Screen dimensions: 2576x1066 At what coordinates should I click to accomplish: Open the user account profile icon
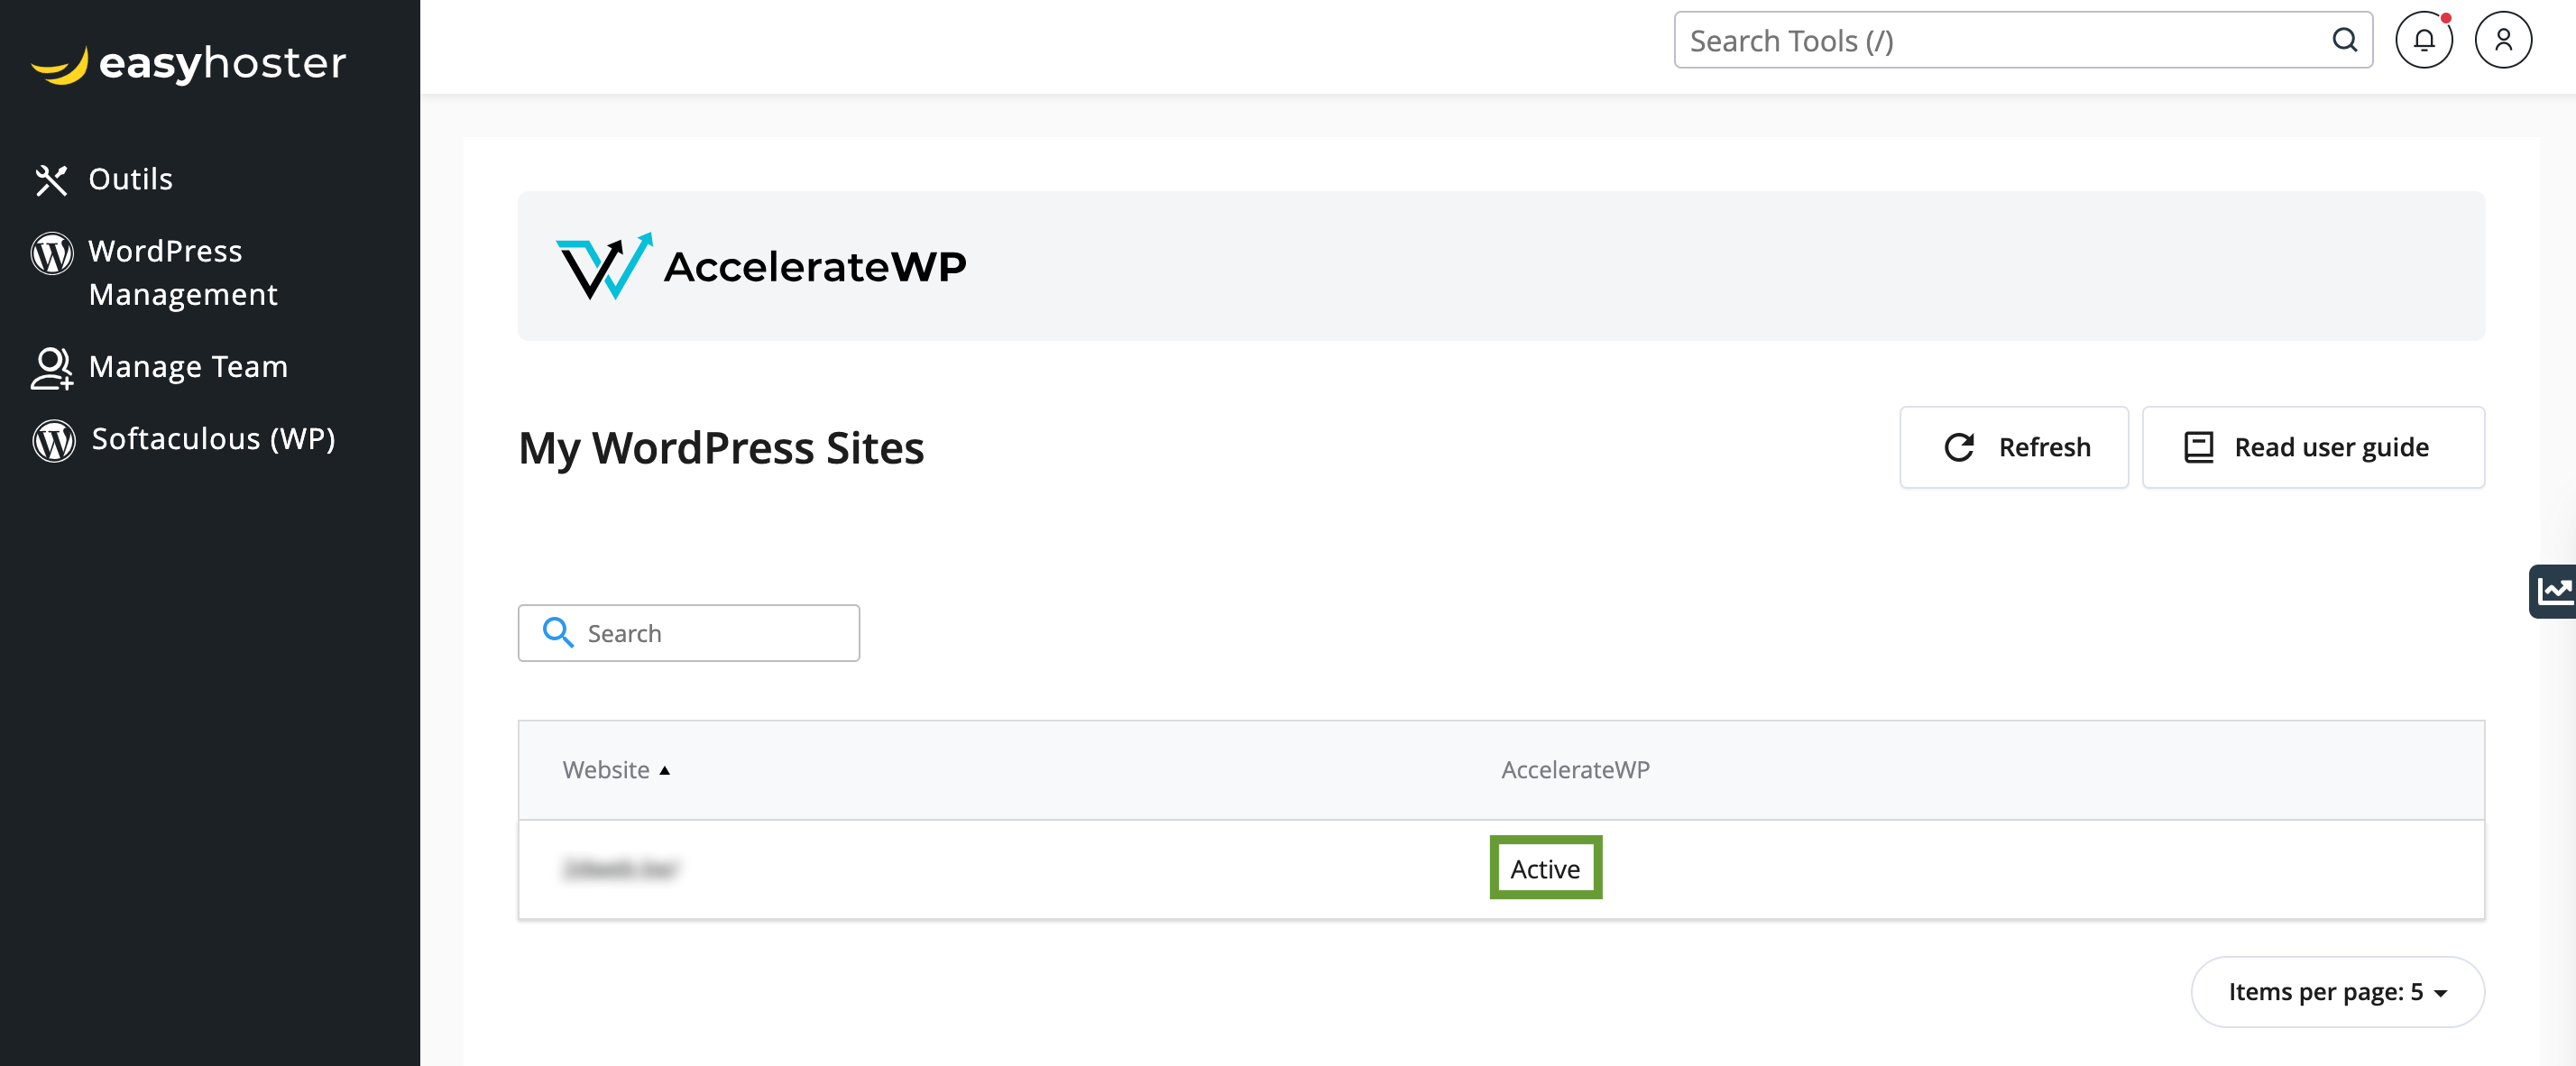[2502, 41]
